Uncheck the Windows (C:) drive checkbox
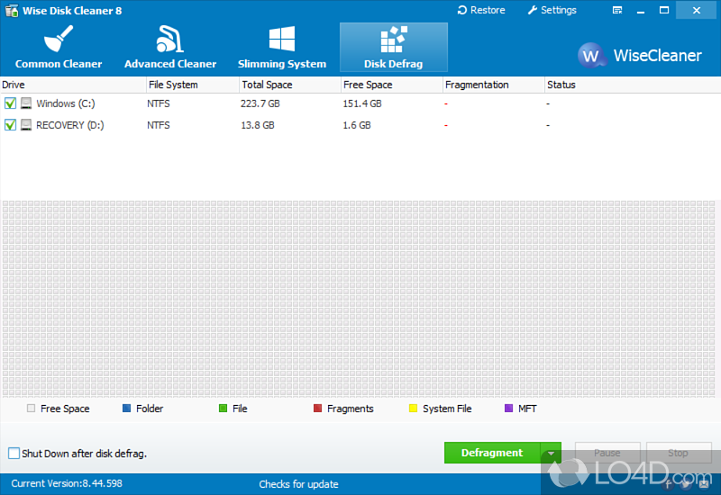 (10, 103)
